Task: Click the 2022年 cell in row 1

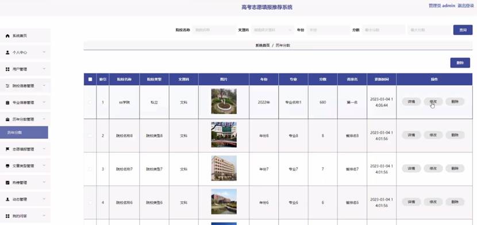Action: [x=264, y=102]
